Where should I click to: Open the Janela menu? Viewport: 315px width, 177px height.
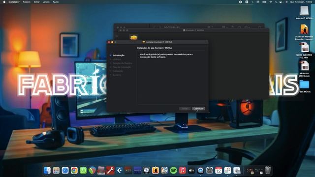coord(46,2)
